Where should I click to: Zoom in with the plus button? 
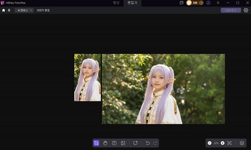pos(223,143)
